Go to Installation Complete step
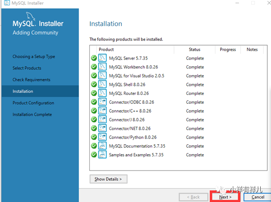 (x=32, y=115)
